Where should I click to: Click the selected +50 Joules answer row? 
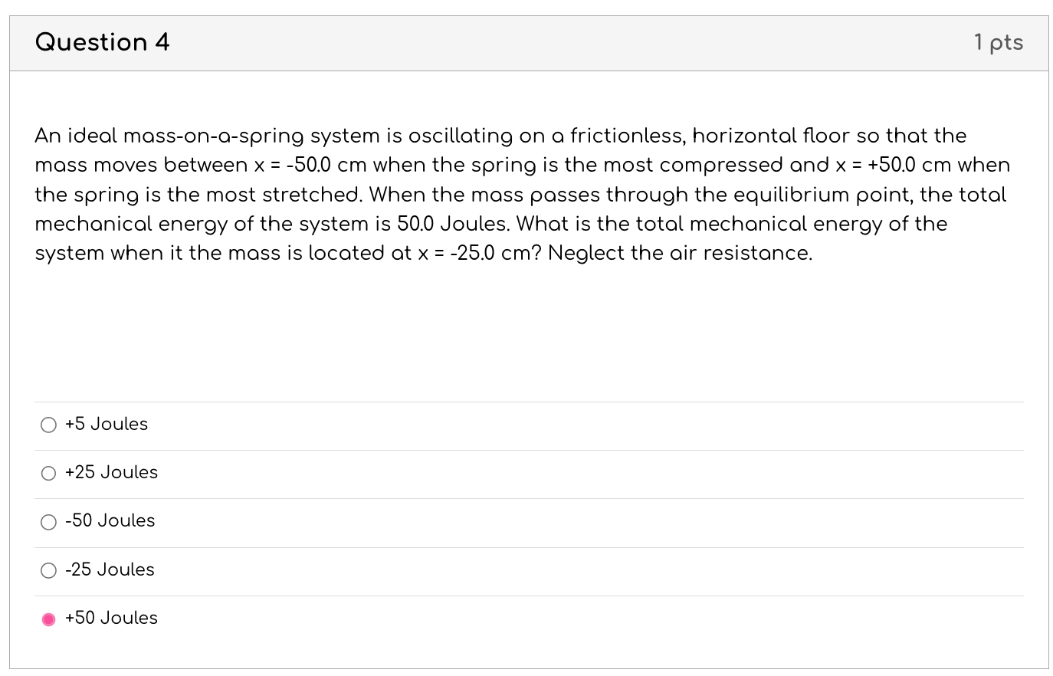pos(529,619)
